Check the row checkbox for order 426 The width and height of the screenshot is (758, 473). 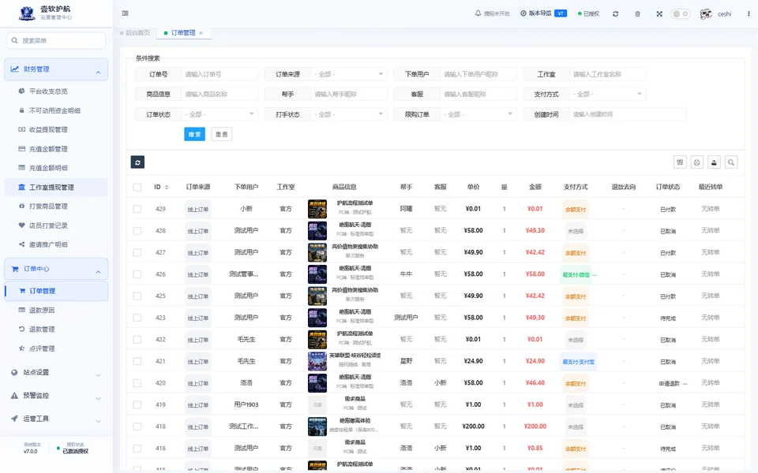point(137,274)
